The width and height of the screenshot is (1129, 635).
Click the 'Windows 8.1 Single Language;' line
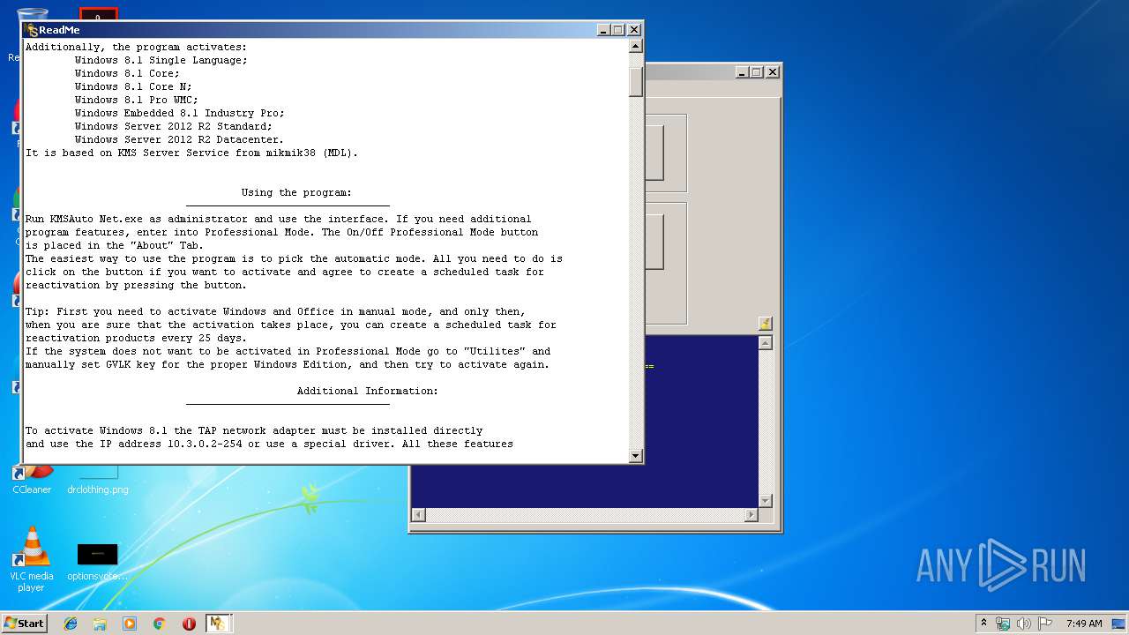(x=161, y=60)
